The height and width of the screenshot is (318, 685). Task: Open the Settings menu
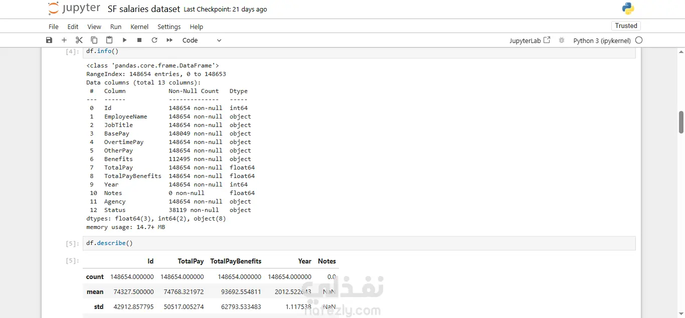click(169, 26)
